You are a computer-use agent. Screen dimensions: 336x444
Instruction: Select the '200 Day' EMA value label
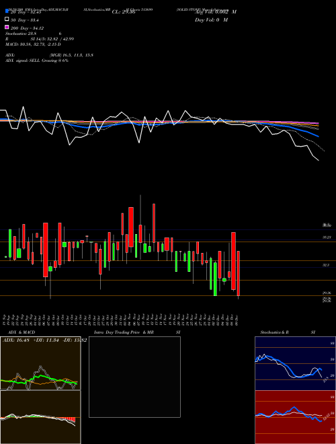pos(27,28)
